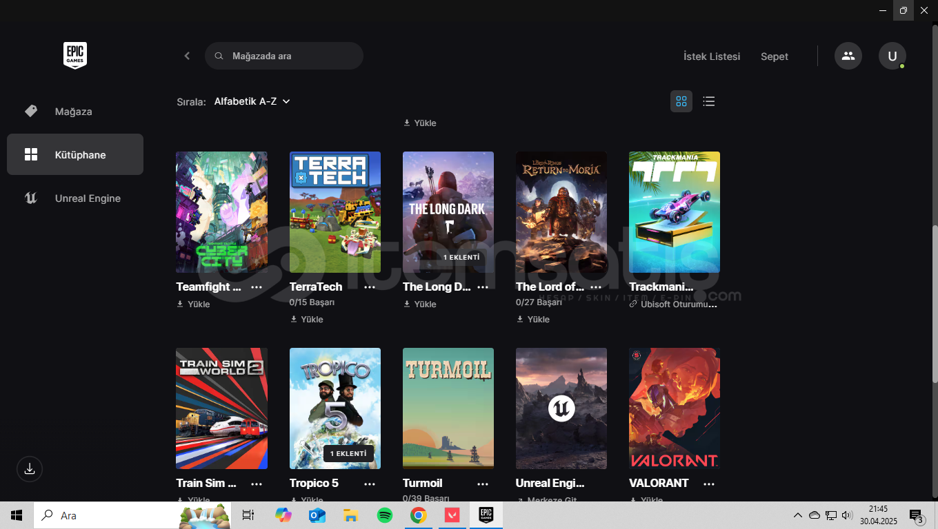Open İstek Listesi wishlist link

pyautogui.click(x=711, y=56)
